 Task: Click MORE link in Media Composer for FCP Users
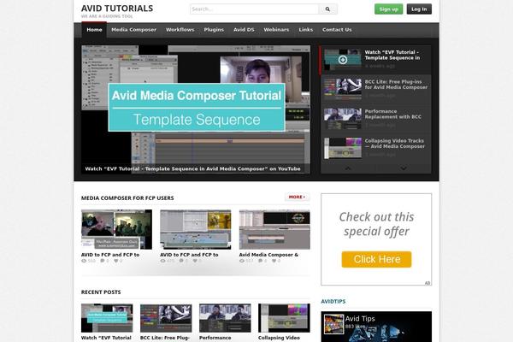point(297,197)
